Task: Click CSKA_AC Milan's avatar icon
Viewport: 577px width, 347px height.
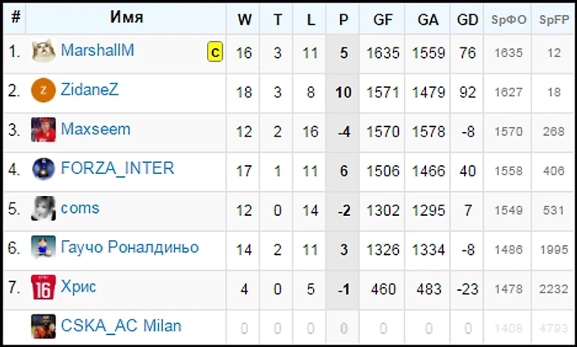Action: pyautogui.click(x=43, y=326)
